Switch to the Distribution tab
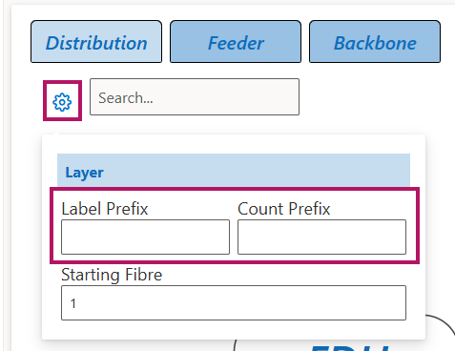 96,42
